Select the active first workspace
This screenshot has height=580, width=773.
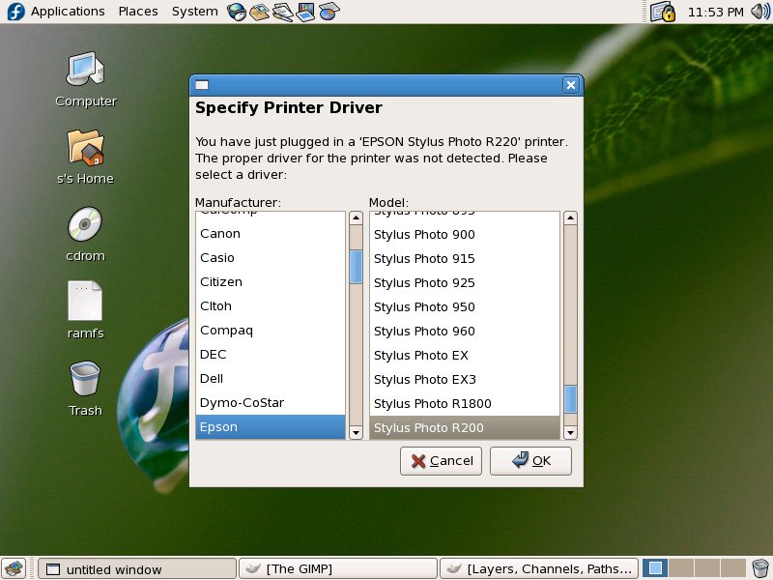(655, 568)
